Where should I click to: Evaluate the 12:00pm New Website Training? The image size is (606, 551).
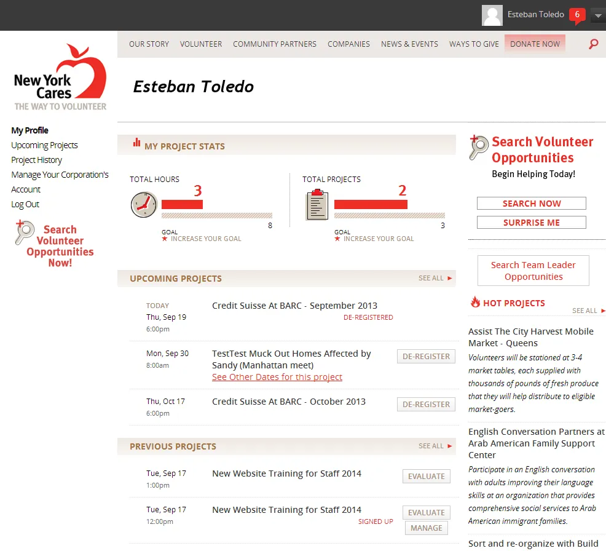click(x=427, y=512)
